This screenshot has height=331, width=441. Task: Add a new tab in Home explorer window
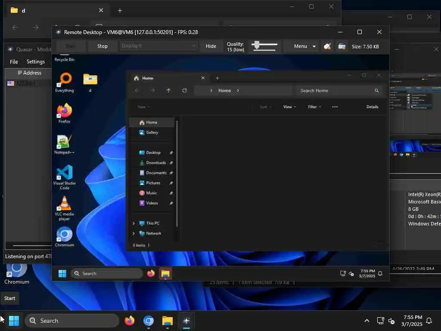point(217,78)
